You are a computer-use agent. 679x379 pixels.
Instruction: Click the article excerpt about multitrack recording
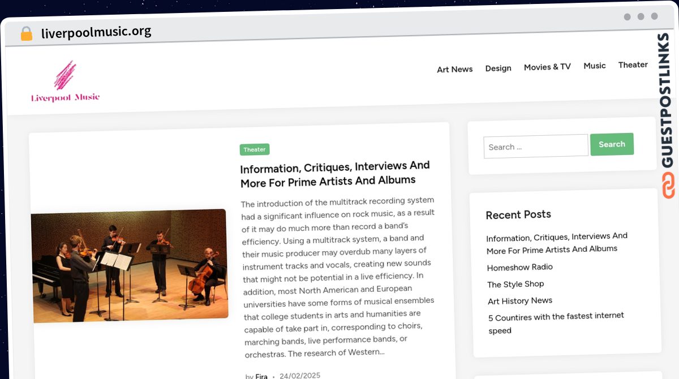pos(338,277)
